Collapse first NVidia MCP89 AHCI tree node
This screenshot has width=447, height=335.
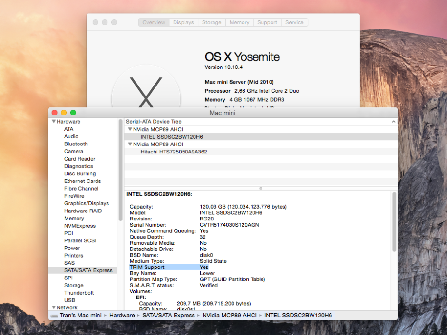click(x=130, y=129)
